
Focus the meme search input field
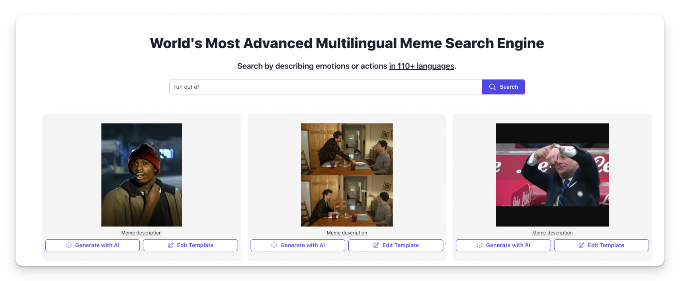point(325,87)
